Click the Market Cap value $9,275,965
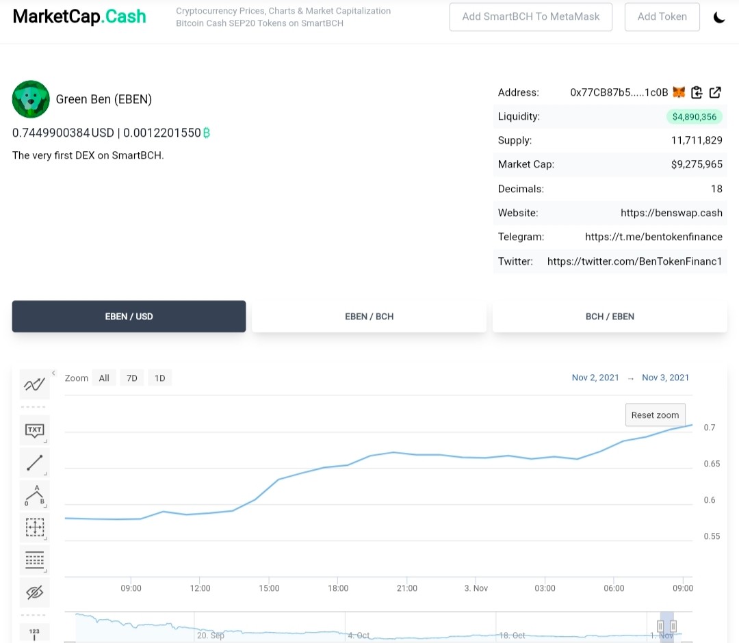 (697, 164)
